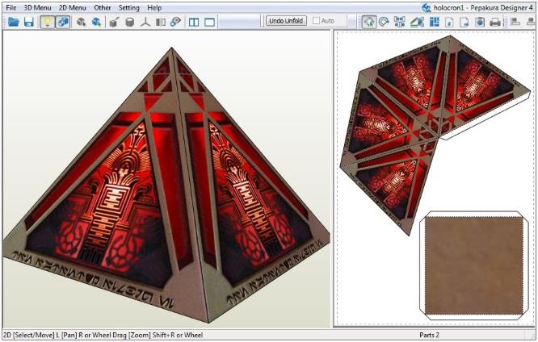Click the blue arrange-parts grid icon
The height and width of the screenshot is (342, 538).
click(435, 22)
